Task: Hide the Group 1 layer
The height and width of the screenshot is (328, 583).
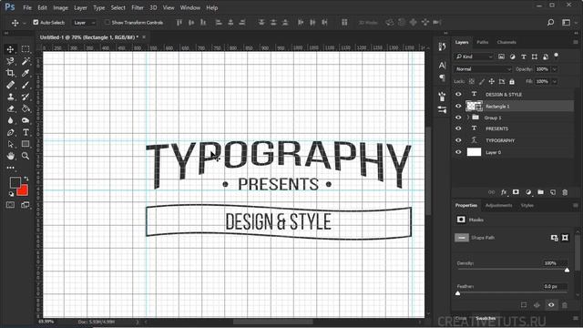Action: [458, 118]
